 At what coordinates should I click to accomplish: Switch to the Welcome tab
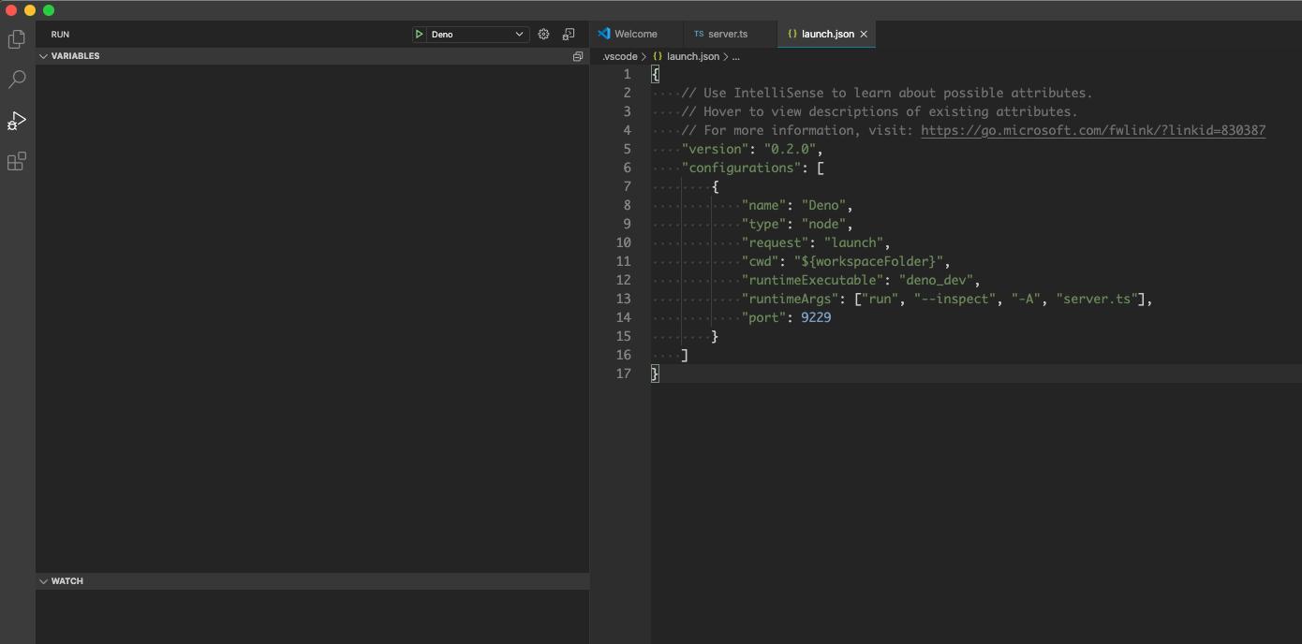click(x=636, y=34)
